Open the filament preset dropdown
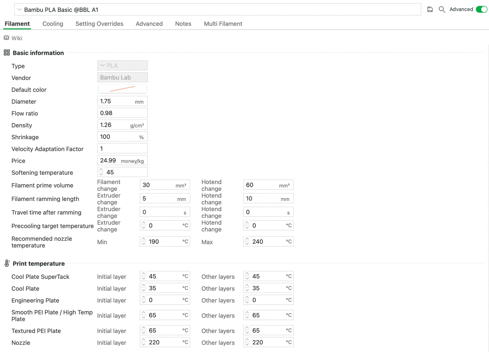 click(x=218, y=9)
